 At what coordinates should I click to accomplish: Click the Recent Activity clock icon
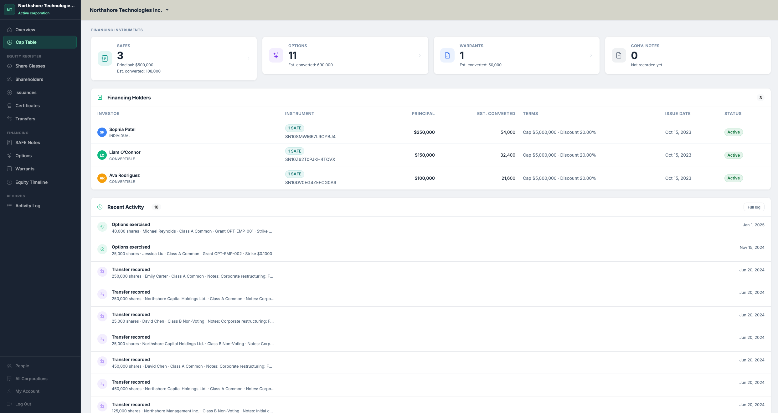(100, 207)
